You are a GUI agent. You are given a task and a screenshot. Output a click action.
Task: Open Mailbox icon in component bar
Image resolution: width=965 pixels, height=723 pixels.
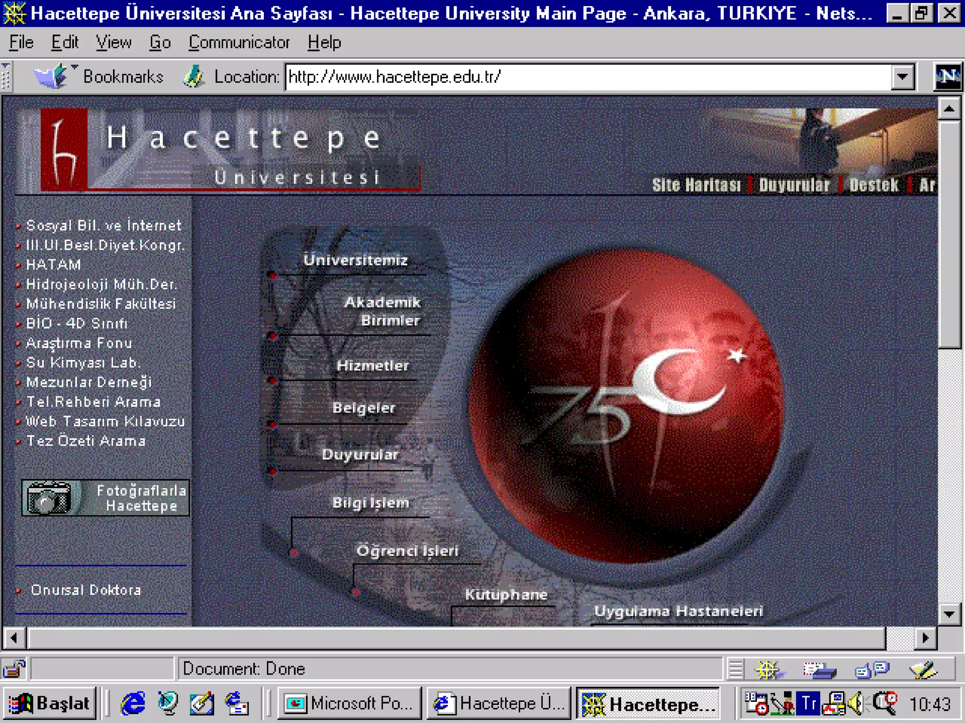pos(820,670)
